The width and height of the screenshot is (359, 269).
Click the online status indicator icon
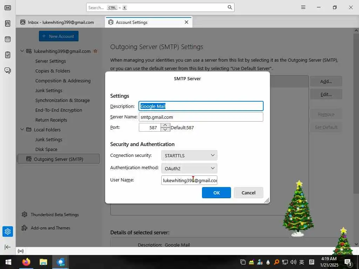[x=21, y=251]
